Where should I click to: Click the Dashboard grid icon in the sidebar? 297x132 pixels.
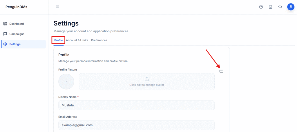tap(5, 24)
